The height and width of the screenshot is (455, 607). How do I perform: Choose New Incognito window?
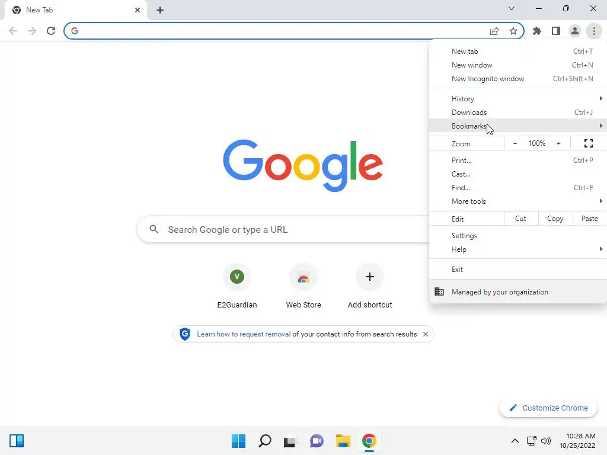click(518, 79)
